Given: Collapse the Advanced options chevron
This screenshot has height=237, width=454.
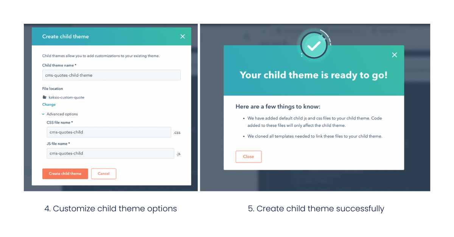Looking at the screenshot, I should 44,114.
